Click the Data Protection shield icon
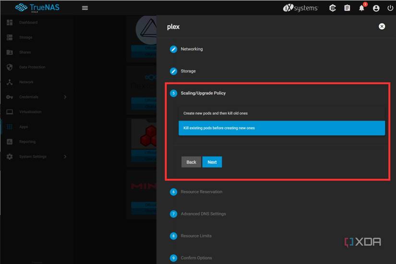The image size is (396, 264). [10, 67]
